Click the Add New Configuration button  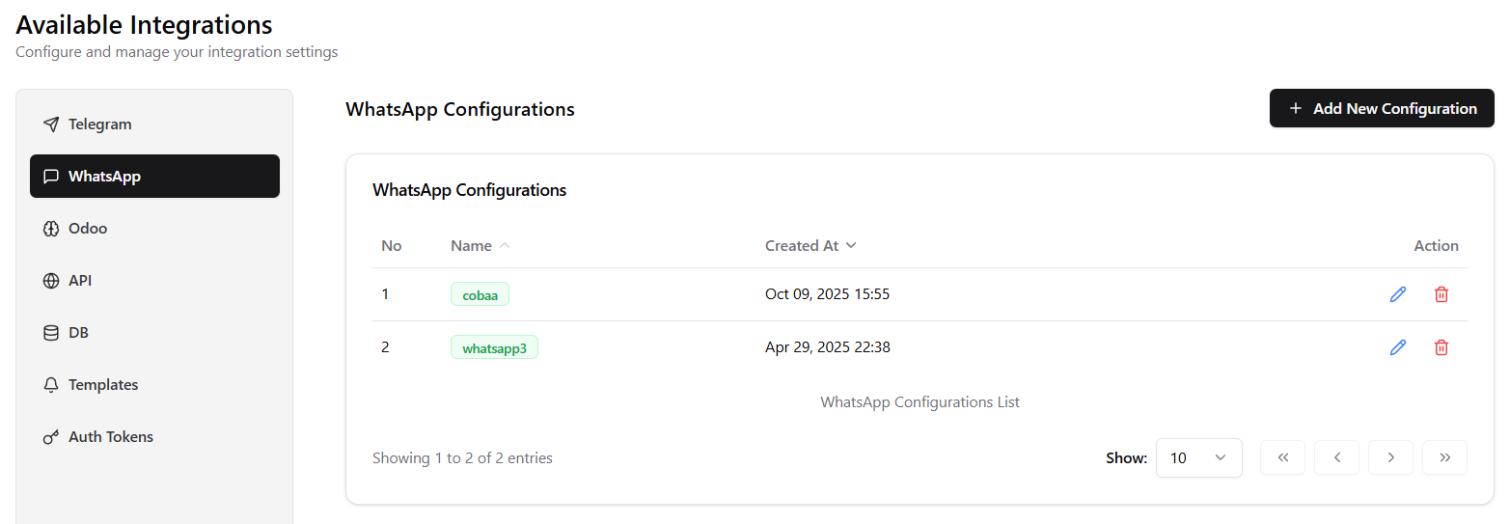click(1382, 109)
